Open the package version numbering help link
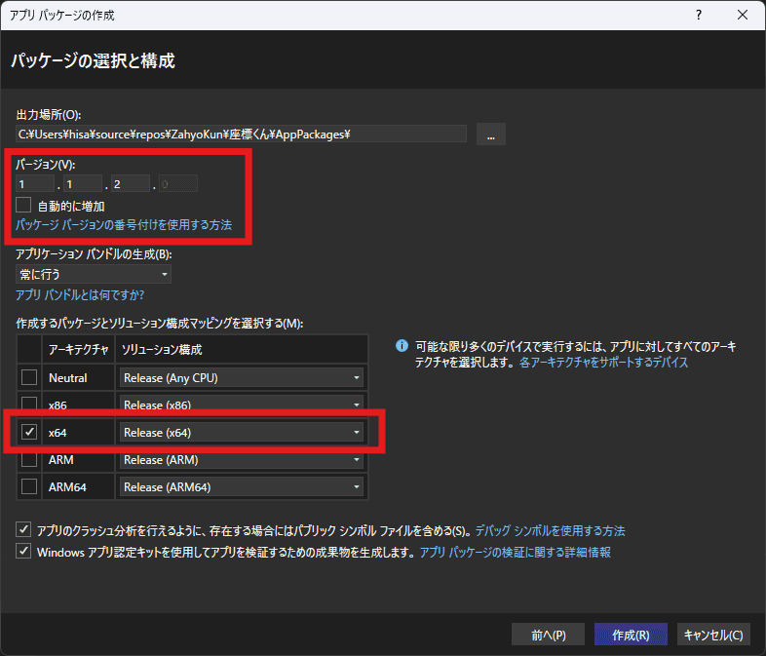 tap(124, 225)
